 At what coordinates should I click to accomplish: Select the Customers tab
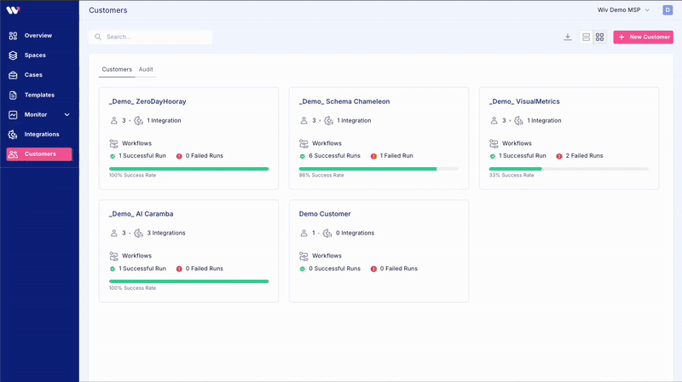117,69
